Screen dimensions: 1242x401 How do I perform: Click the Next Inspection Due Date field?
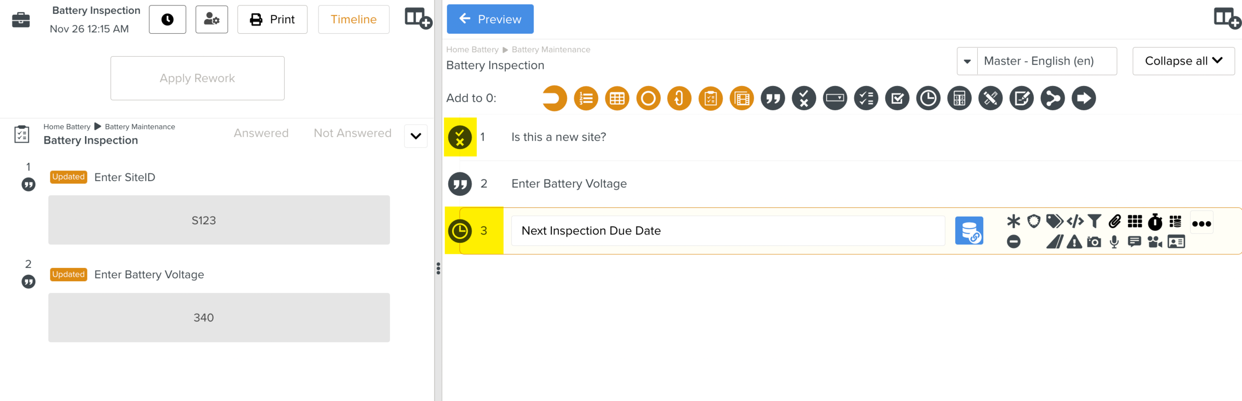727,231
